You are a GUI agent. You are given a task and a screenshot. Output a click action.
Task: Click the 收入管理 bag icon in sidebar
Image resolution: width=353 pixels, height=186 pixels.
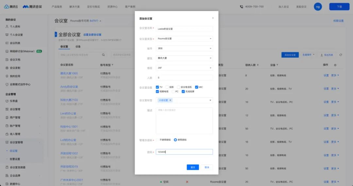[x=7, y=134]
